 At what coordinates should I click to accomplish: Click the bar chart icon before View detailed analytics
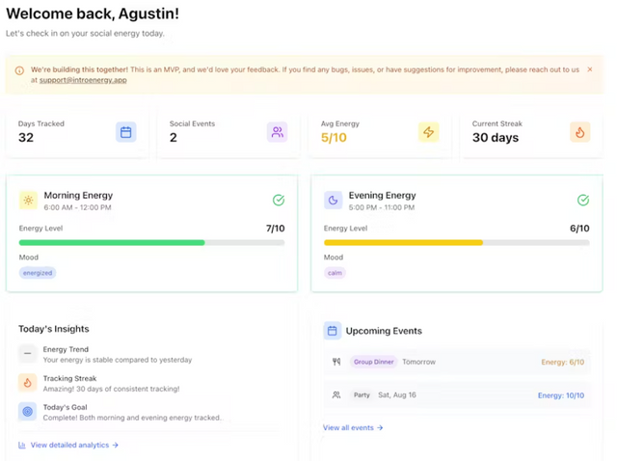click(22, 446)
